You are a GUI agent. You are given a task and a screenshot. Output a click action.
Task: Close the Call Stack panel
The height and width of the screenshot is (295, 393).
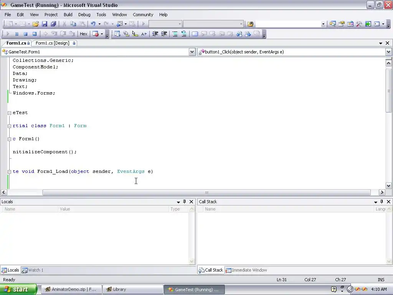pyautogui.click(x=388, y=202)
